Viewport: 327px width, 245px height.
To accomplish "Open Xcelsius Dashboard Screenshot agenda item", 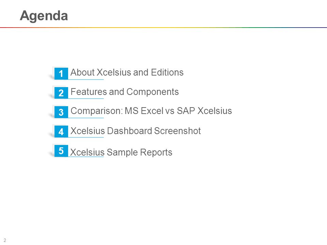I will pos(136,131).
